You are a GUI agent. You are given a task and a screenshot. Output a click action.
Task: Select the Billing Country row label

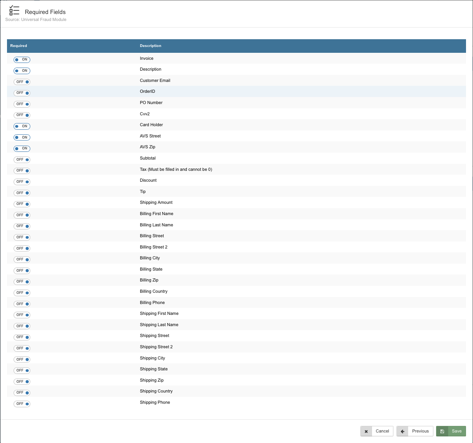[153, 291]
